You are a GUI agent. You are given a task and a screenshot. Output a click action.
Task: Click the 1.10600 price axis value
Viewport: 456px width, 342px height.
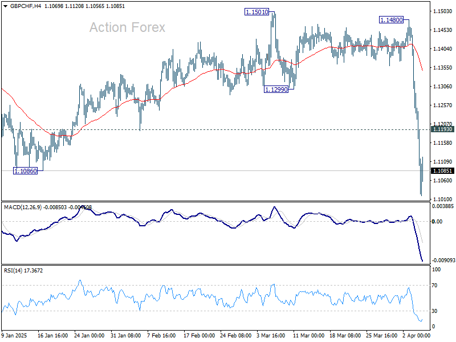coord(443,180)
